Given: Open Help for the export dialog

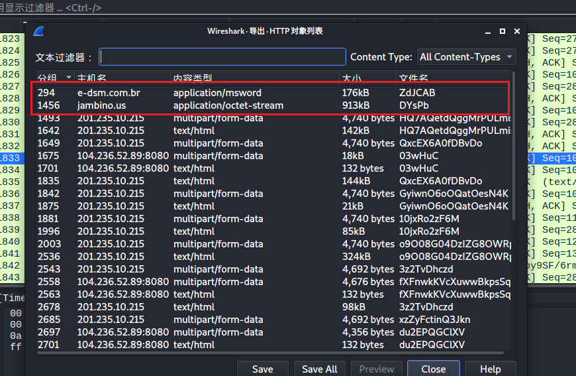Looking at the screenshot, I should (x=490, y=369).
